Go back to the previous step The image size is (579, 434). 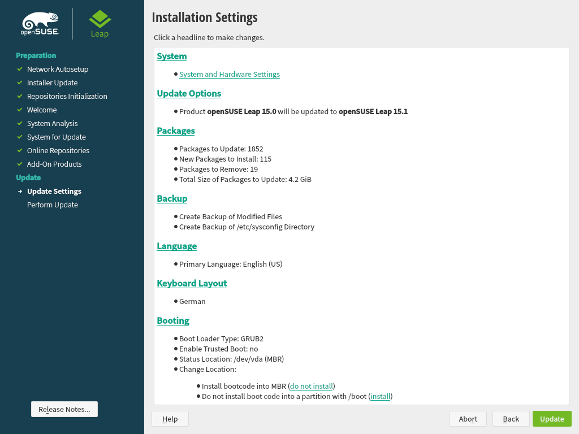pos(511,419)
